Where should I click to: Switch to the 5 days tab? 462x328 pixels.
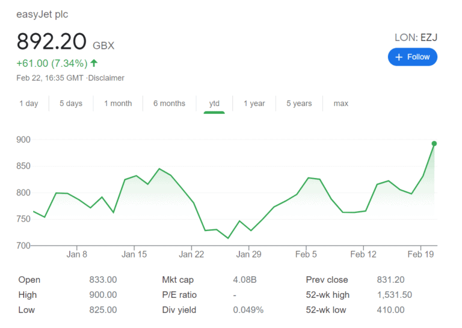click(71, 104)
